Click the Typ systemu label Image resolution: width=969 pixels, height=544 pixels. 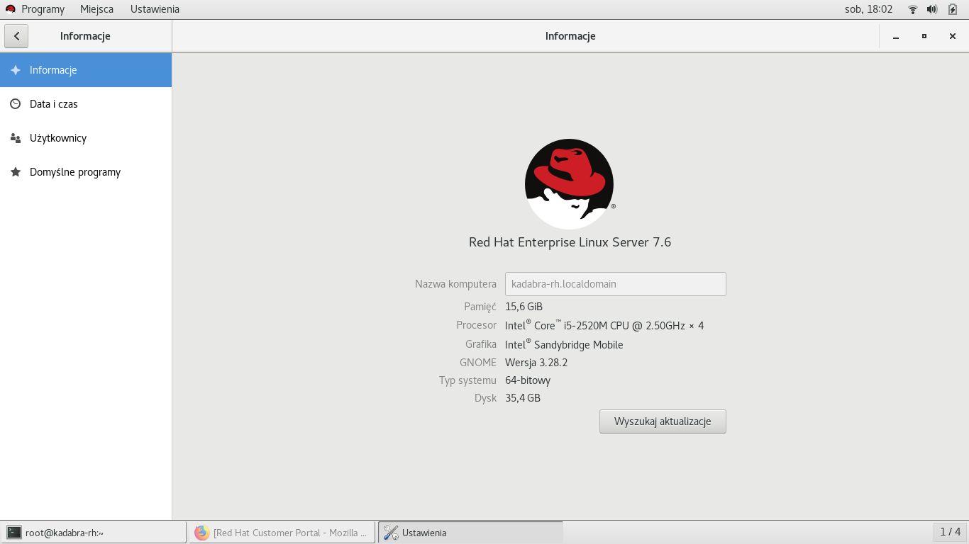tap(467, 380)
